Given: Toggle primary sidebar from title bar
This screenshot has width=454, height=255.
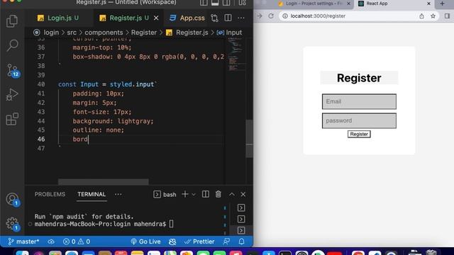Looking at the screenshot, I should point(204,3).
